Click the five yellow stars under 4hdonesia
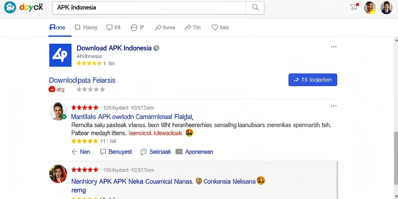Viewport: 398px width, 199px height. pos(89,63)
